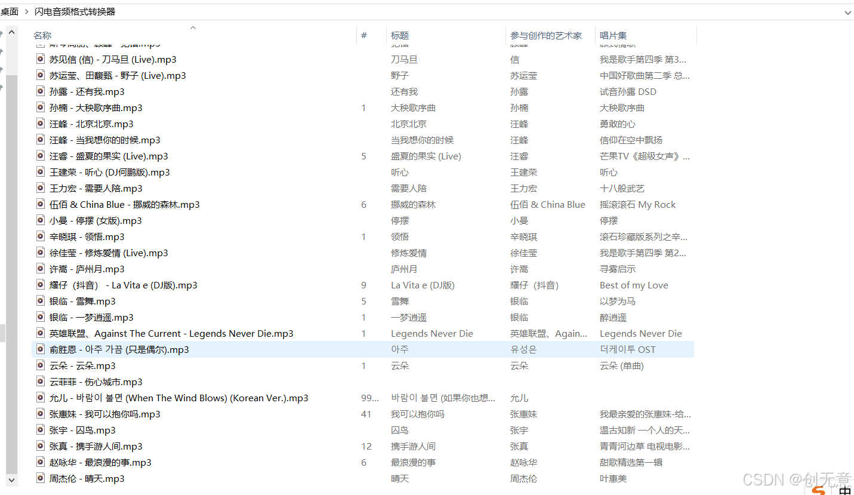Click the file icon beside 周杰伦 - 晴天.mp3
The height and width of the screenshot is (495, 854).
tap(41, 478)
